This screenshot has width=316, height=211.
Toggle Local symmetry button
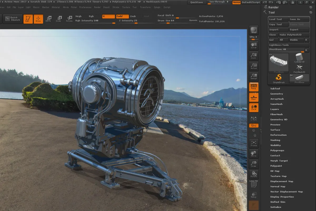[x=254, y=107]
